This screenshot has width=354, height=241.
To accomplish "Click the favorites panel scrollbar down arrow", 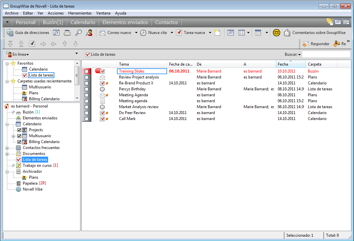I will pos(77,98).
